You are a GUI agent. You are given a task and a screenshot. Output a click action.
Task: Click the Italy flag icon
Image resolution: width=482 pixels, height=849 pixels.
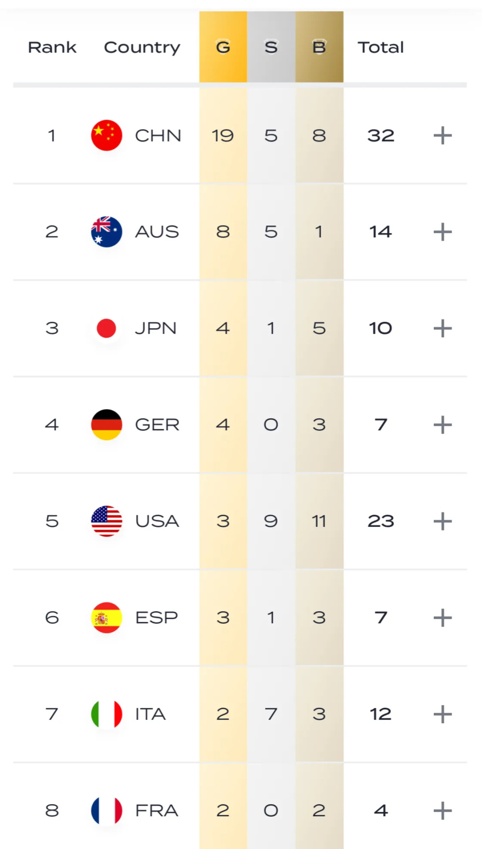coord(107,714)
